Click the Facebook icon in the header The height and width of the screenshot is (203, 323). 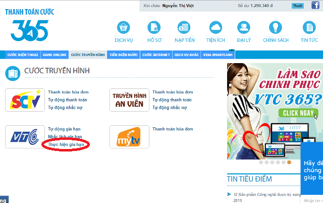click(x=315, y=5)
